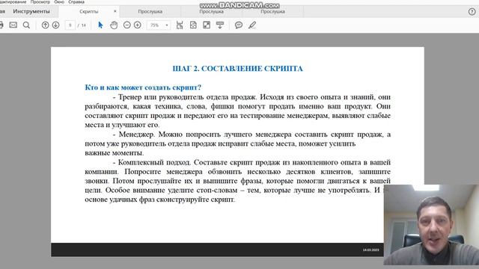Select the Hand pan tool

(114, 25)
